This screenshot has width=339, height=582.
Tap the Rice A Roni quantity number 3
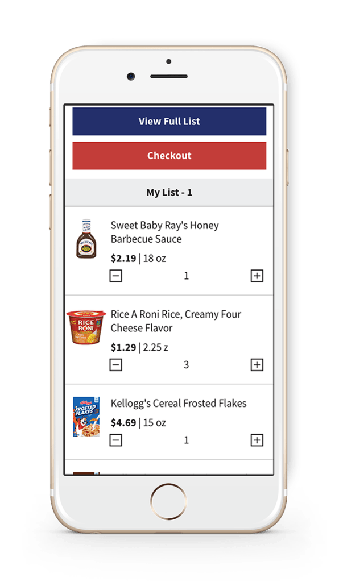(x=187, y=365)
